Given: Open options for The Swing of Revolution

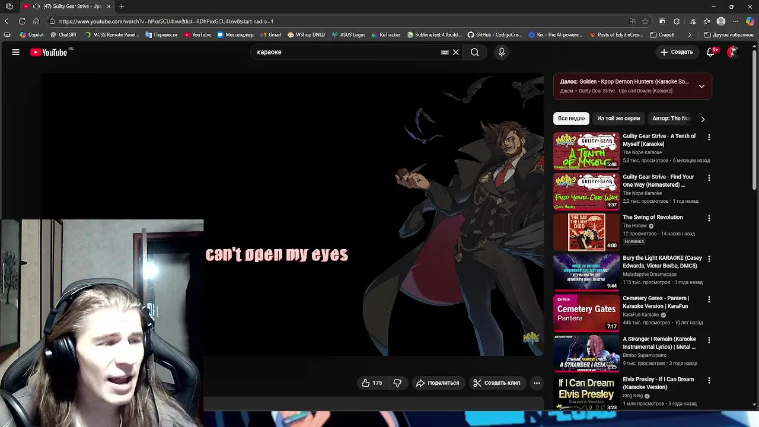Looking at the screenshot, I should (709, 218).
